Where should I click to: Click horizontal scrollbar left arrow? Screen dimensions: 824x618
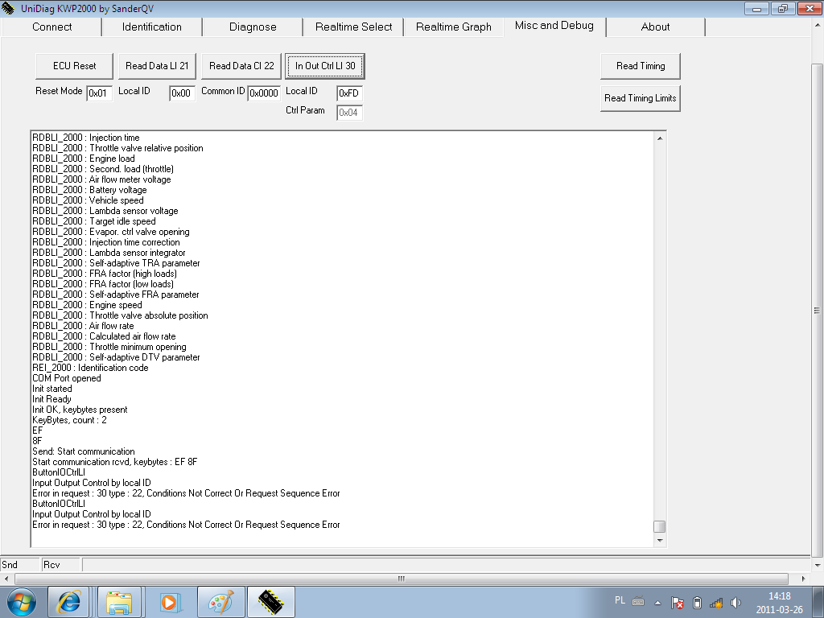click(x=6, y=579)
